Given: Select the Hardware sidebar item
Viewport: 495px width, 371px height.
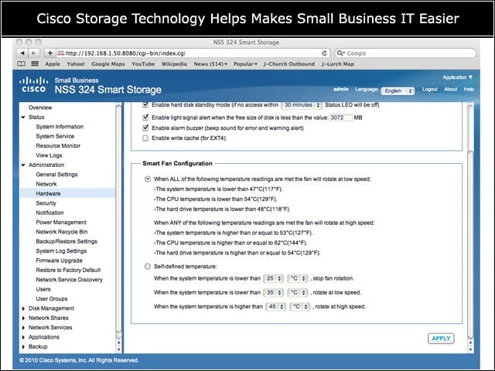Looking at the screenshot, I should pos(67,193).
